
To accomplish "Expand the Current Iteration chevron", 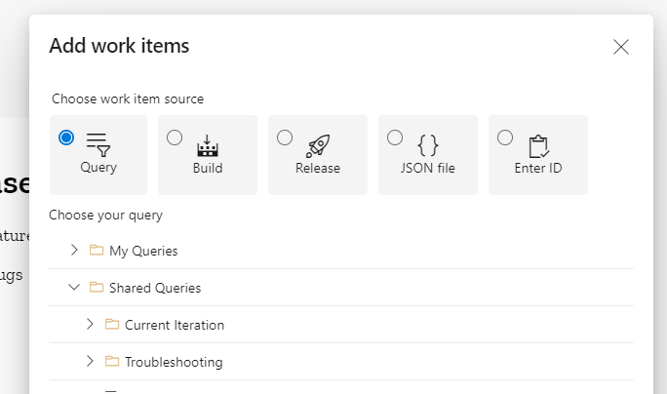I will click(x=90, y=325).
